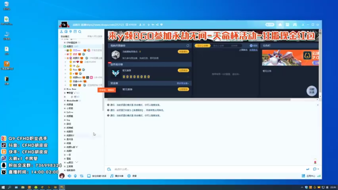The image size is (338, 190).
Task: Click own avatar in bottom control bar
Action: pyautogui.click(x=62, y=176)
